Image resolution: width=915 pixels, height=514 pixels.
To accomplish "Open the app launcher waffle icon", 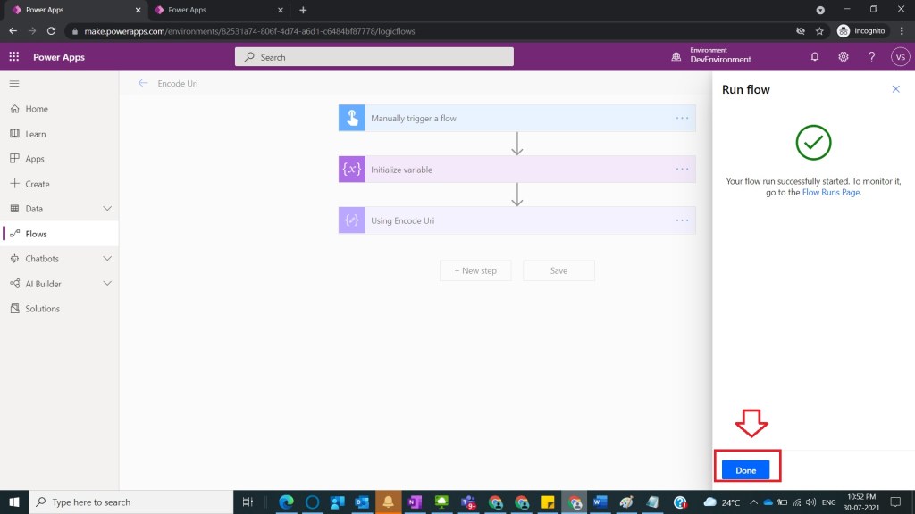I will (x=14, y=56).
